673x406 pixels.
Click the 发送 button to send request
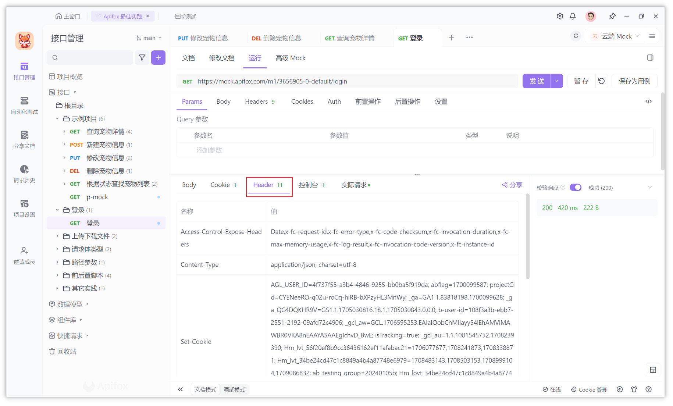point(537,81)
